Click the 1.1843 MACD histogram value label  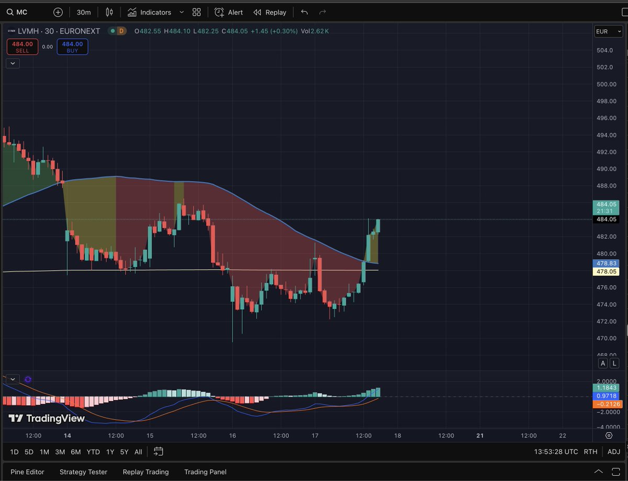coord(605,388)
